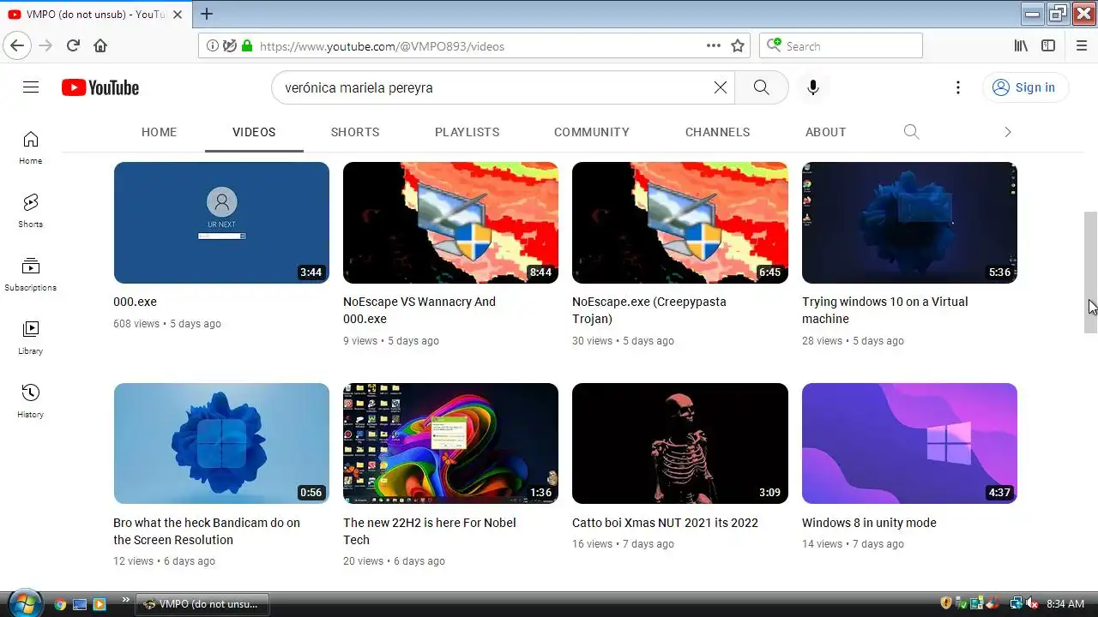Open YouTube settings three-dot menu

tap(958, 87)
